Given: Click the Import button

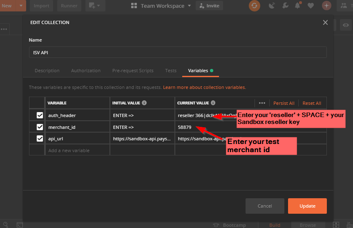Looking at the screenshot, I should [x=41, y=6].
